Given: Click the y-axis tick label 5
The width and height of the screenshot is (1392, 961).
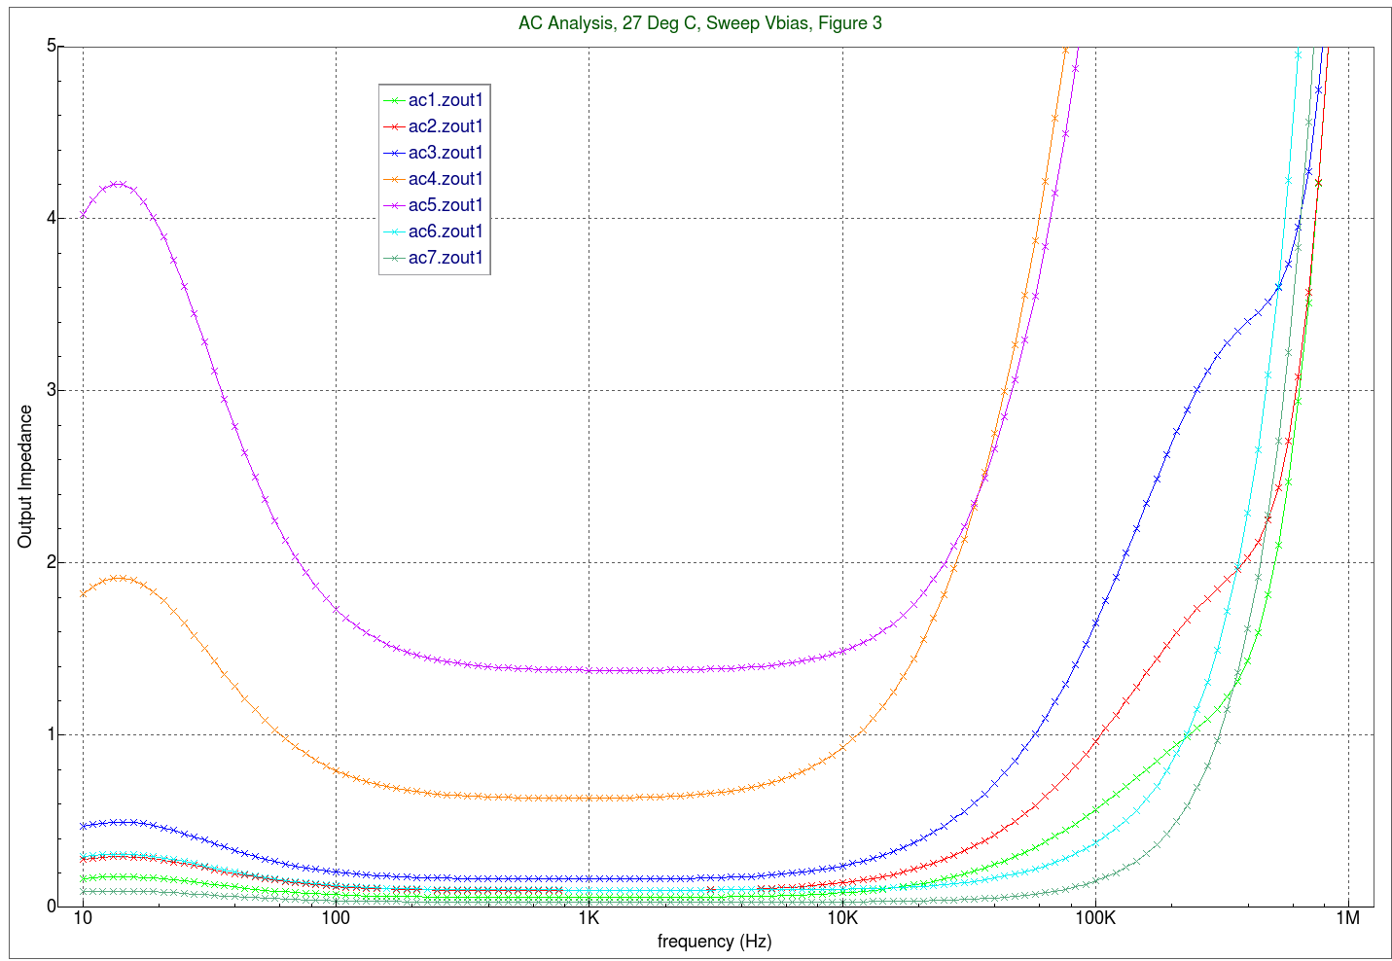Looking at the screenshot, I should point(50,46).
